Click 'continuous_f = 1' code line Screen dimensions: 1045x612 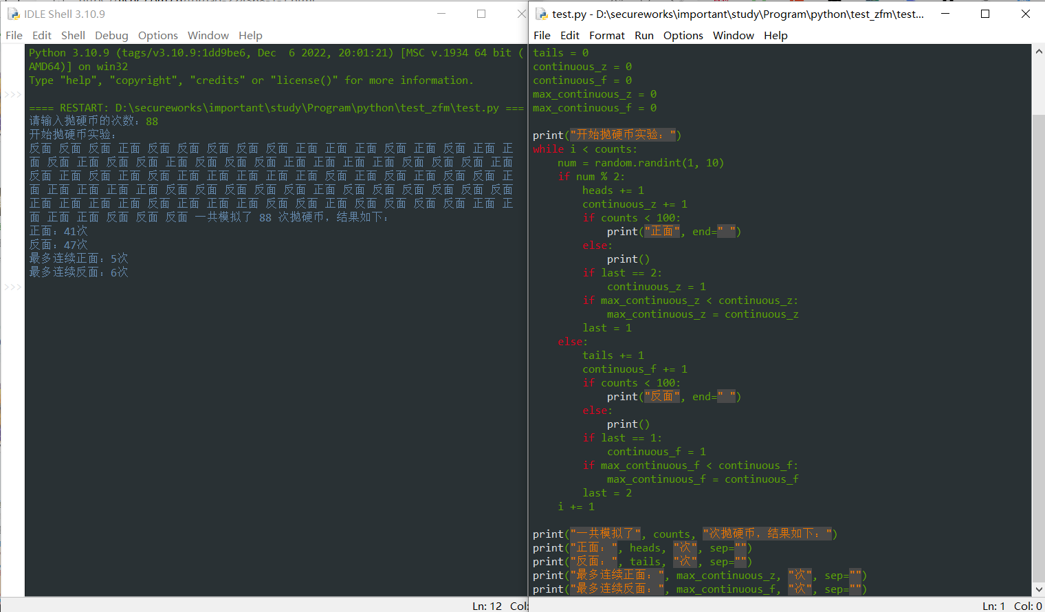[x=657, y=452]
